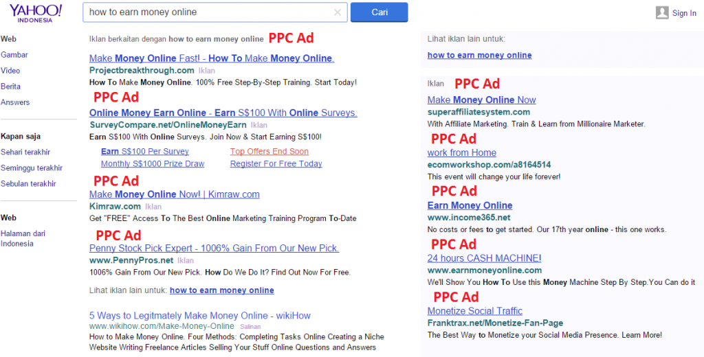This screenshot has width=704, height=357.
Task: Click Iklan label next to www.PennyPros.net
Action: (x=186, y=261)
